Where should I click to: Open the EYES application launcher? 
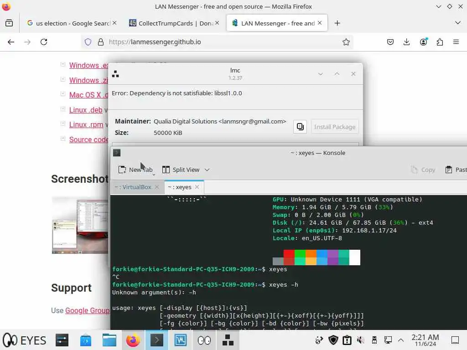coord(25,340)
